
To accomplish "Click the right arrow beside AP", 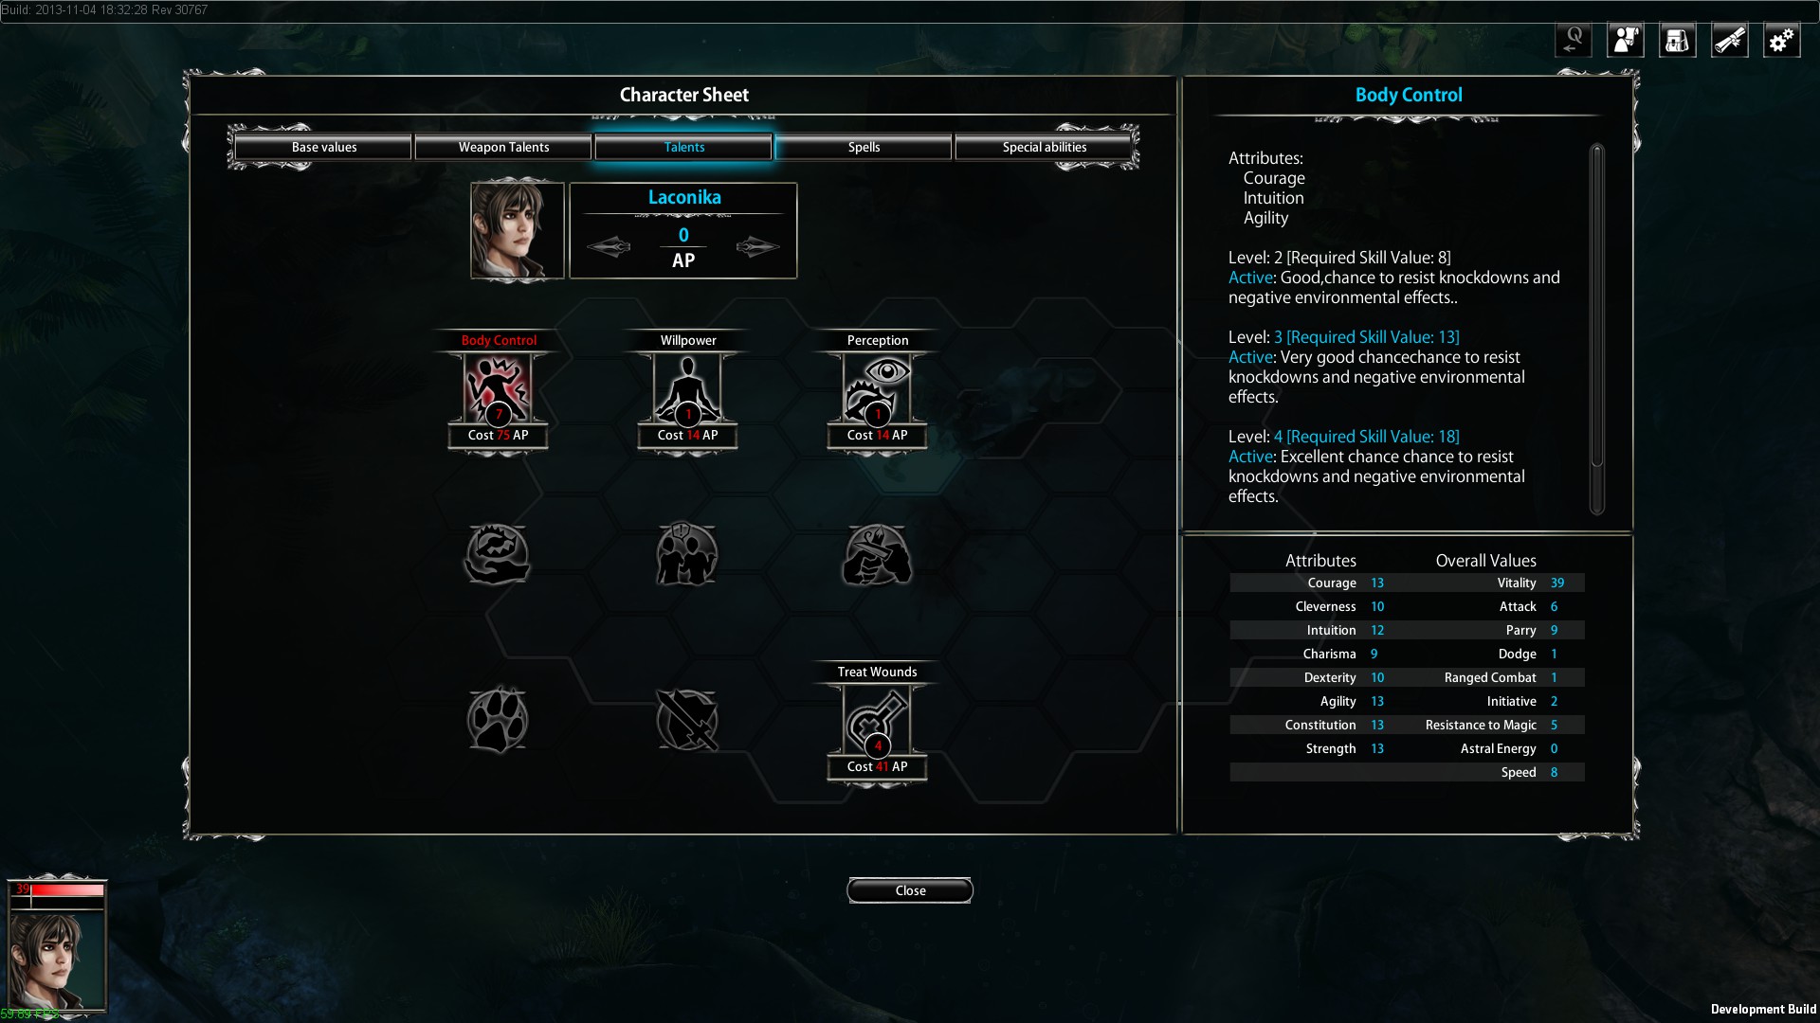I will [757, 247].
